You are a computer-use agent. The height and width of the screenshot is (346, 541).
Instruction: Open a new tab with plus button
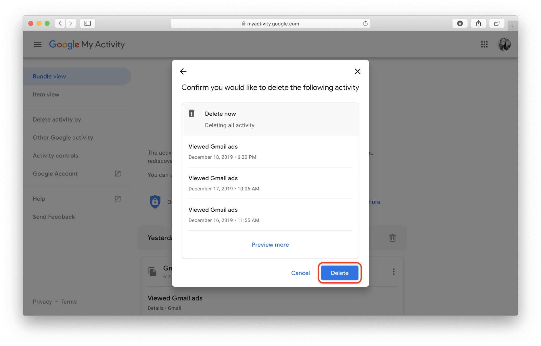click(513, 26)
